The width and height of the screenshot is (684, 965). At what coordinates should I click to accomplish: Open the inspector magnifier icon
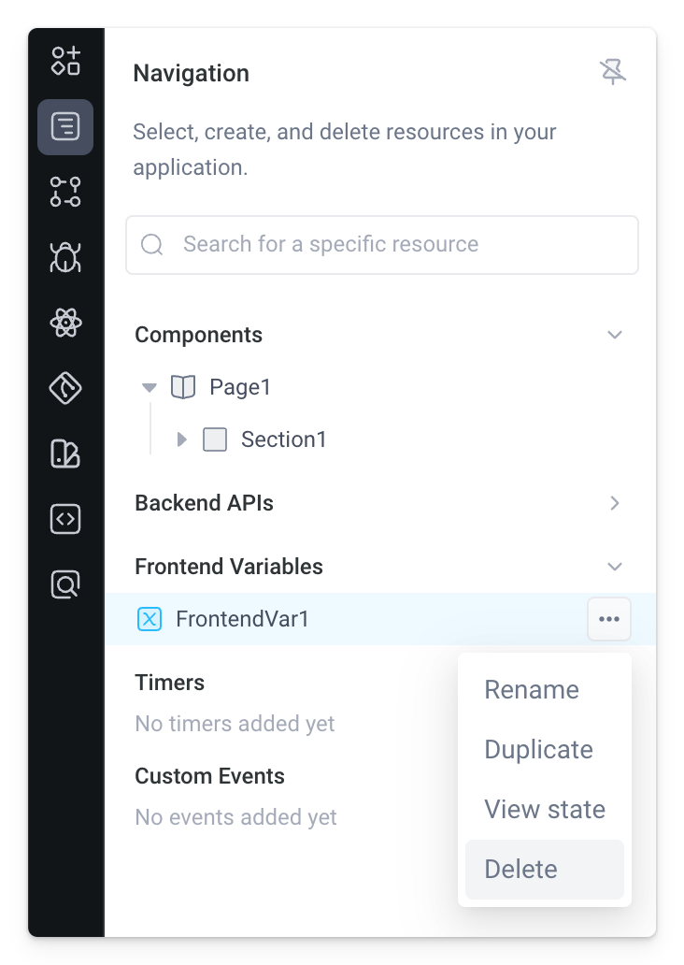[64, 584]
